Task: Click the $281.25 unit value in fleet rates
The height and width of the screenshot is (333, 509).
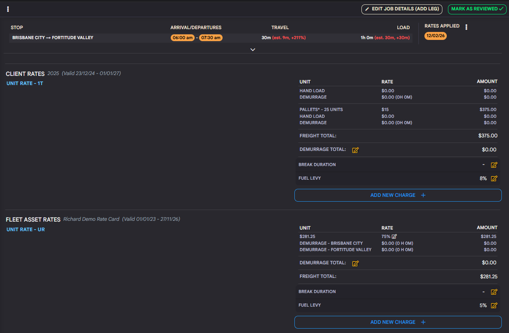Action: click(x=308, y=236)
